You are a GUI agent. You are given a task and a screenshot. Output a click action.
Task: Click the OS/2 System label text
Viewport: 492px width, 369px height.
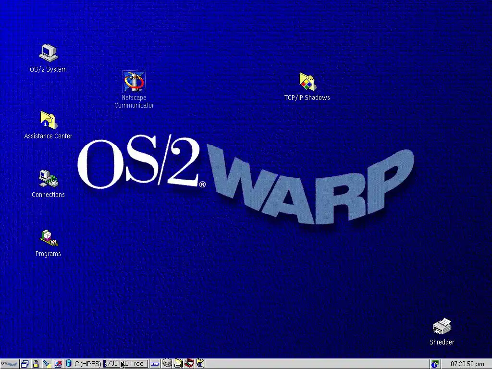(x=48, y=69)
